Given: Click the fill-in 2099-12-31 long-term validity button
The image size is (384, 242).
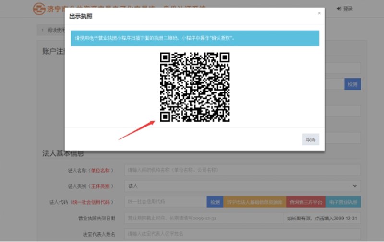Looking at the screenshot, I should tap(322, 218).
